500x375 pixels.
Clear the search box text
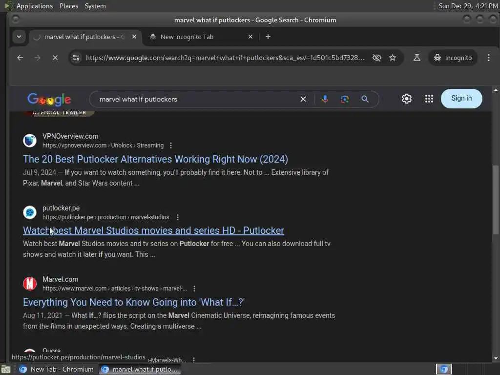303,99
